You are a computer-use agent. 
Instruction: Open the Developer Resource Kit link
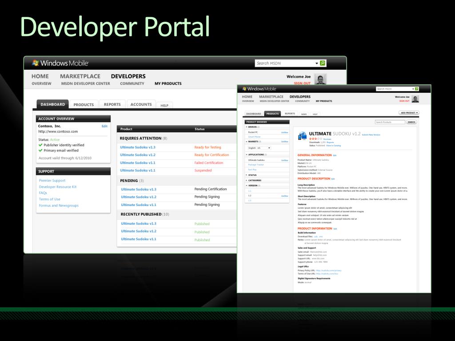click(58, 187)
